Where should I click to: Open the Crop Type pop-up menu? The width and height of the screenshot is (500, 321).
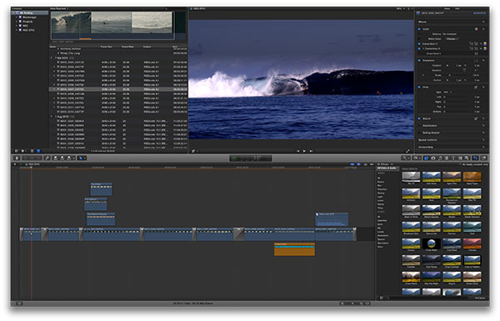447,93
